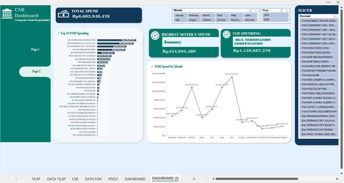
Task: Toggle multi-select on the Account slicer
Action: coord(335,16)
